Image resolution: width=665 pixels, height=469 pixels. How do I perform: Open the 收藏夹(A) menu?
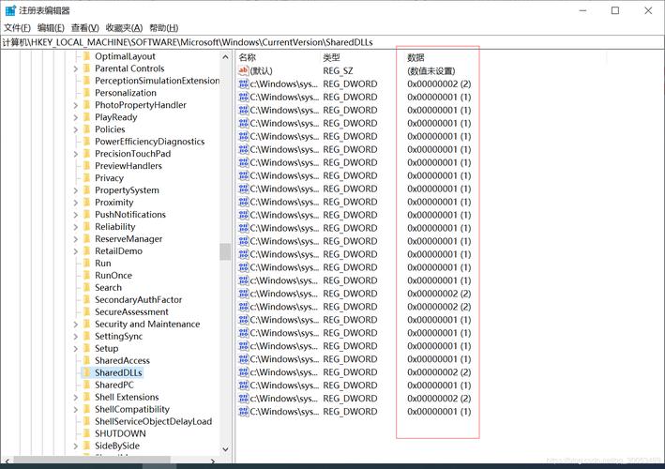click(124, 28)
